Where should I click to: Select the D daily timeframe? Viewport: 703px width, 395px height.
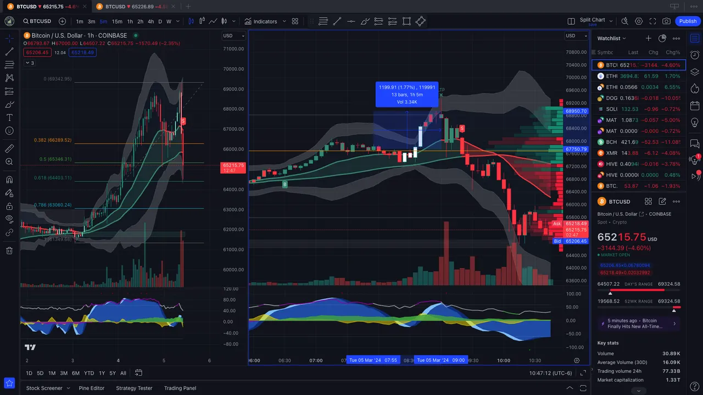pyautogui.click(x=160, y=21)
